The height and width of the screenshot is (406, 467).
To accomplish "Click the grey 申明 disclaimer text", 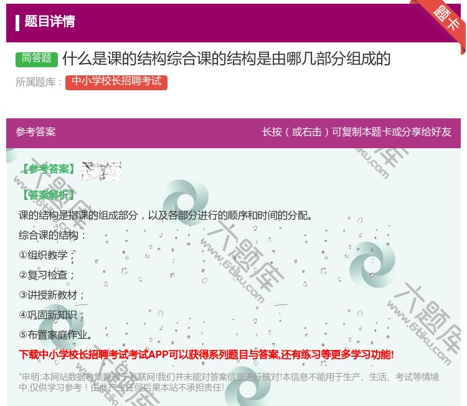I will click(x=229, y=382).
